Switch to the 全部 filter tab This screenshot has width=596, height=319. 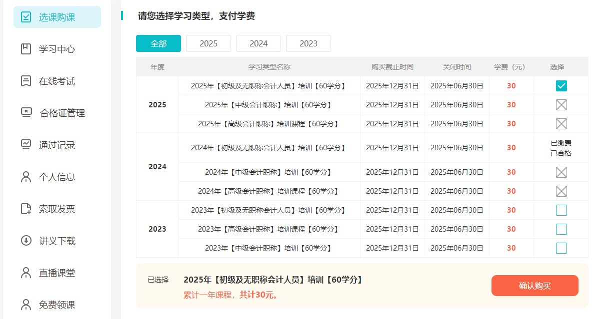158,43
